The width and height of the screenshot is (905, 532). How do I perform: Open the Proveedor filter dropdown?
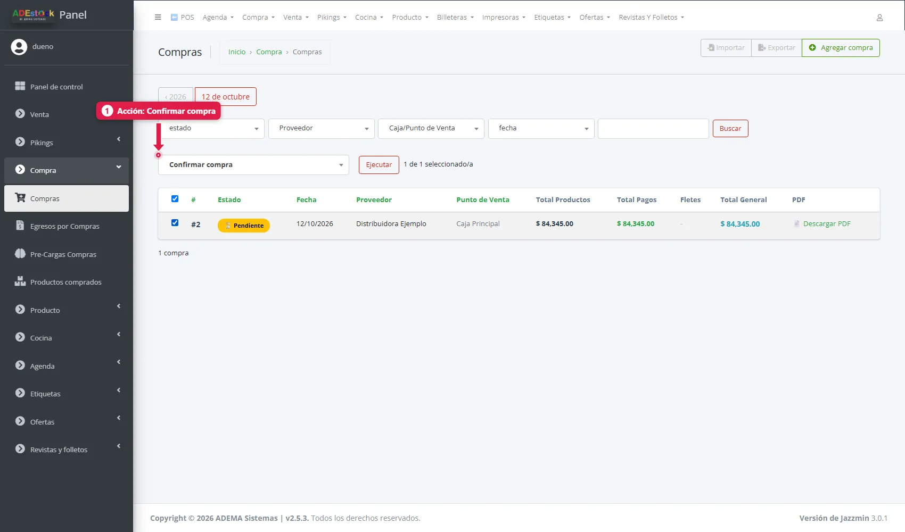coord(322,128)
